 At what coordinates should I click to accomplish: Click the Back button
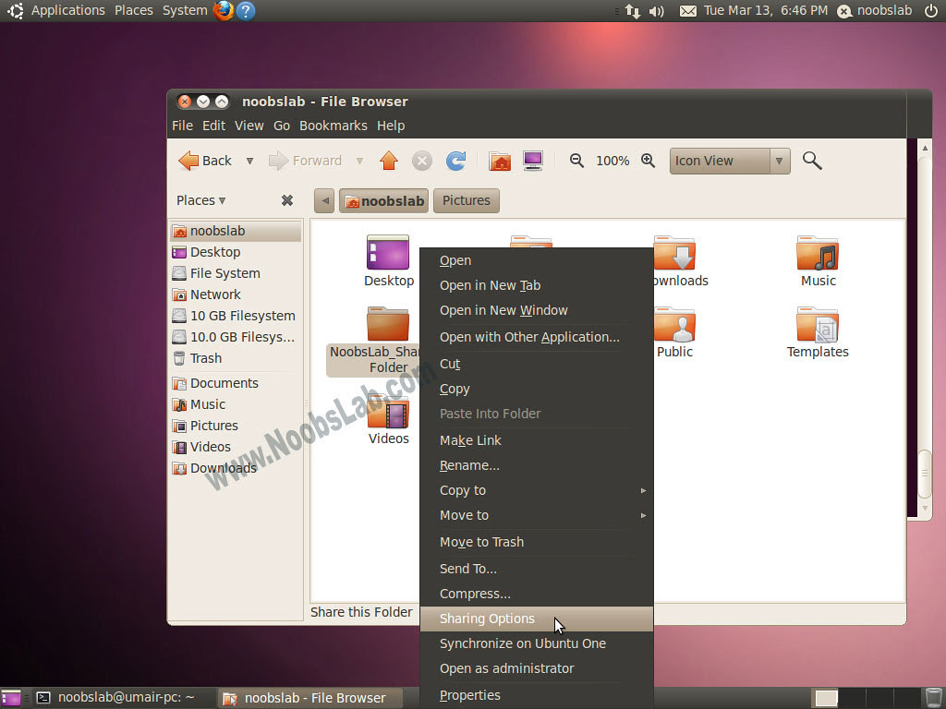coord(206,161)
